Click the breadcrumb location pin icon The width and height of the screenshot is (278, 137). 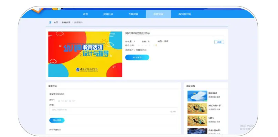pos(50,22)
